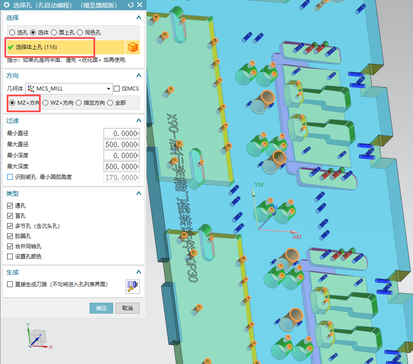Uncheck the 合并同轴孔 checkbox

pos(10,246)
